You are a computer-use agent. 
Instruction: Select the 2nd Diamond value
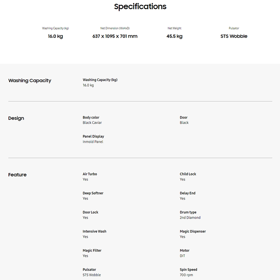coord(190,218)
